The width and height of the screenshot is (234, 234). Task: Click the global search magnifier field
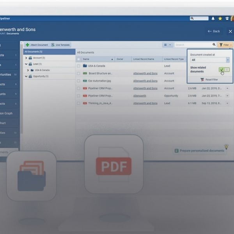(199, 18)
